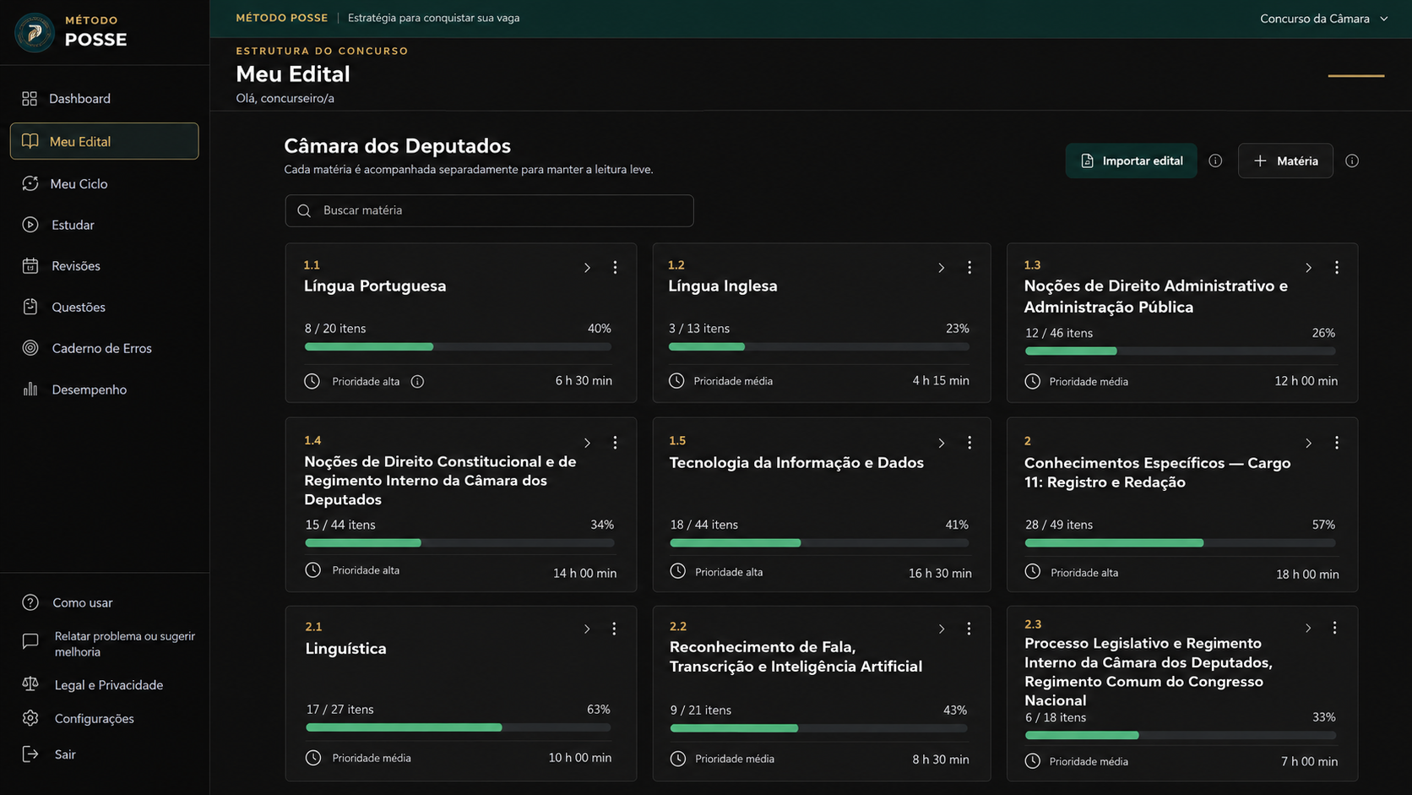The width and height of the screenshot is (1412, 795).
Task: Click Importar edital button
Action: pos(1131,161)
